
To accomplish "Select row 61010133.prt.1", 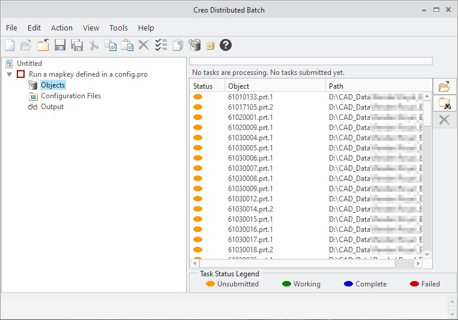I will pos(306,97).
